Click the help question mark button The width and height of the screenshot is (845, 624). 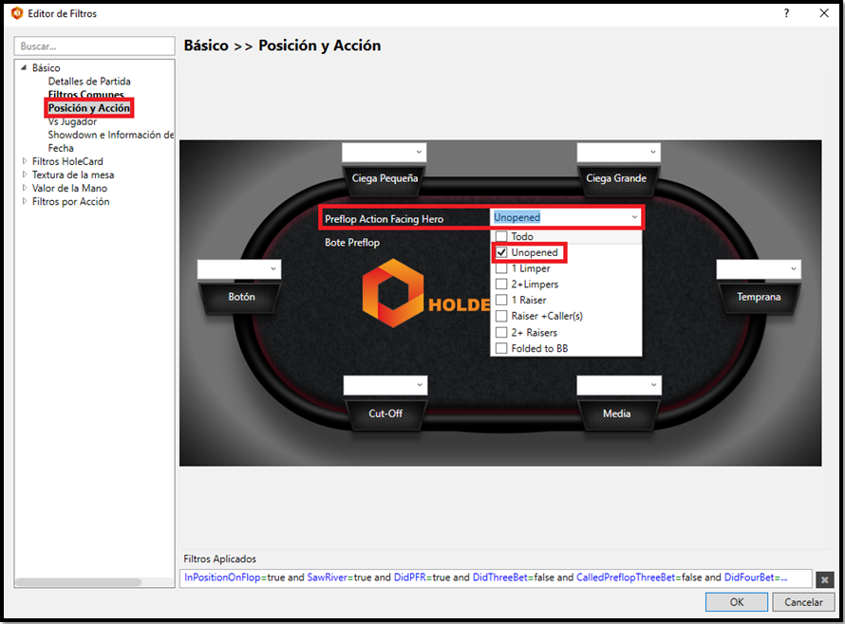tap(786, 13)
